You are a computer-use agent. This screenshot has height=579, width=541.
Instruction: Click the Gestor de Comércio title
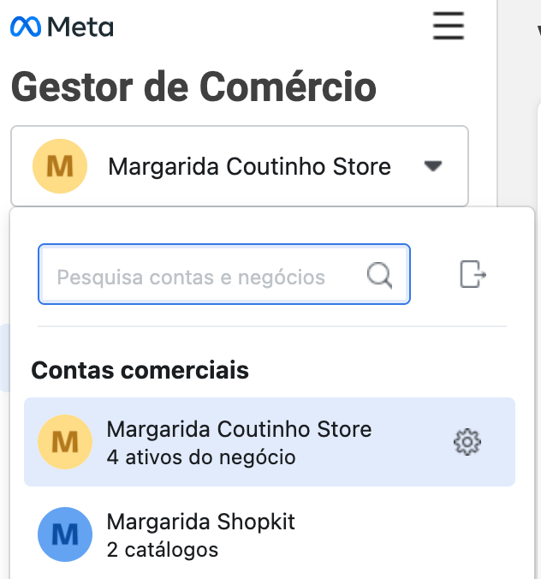point(193,87)
